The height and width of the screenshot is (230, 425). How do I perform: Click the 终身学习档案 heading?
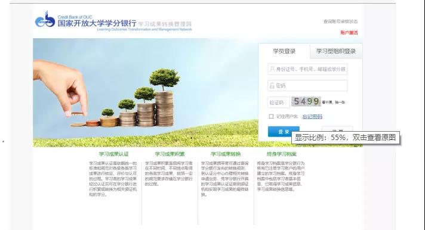click(282, 154)
